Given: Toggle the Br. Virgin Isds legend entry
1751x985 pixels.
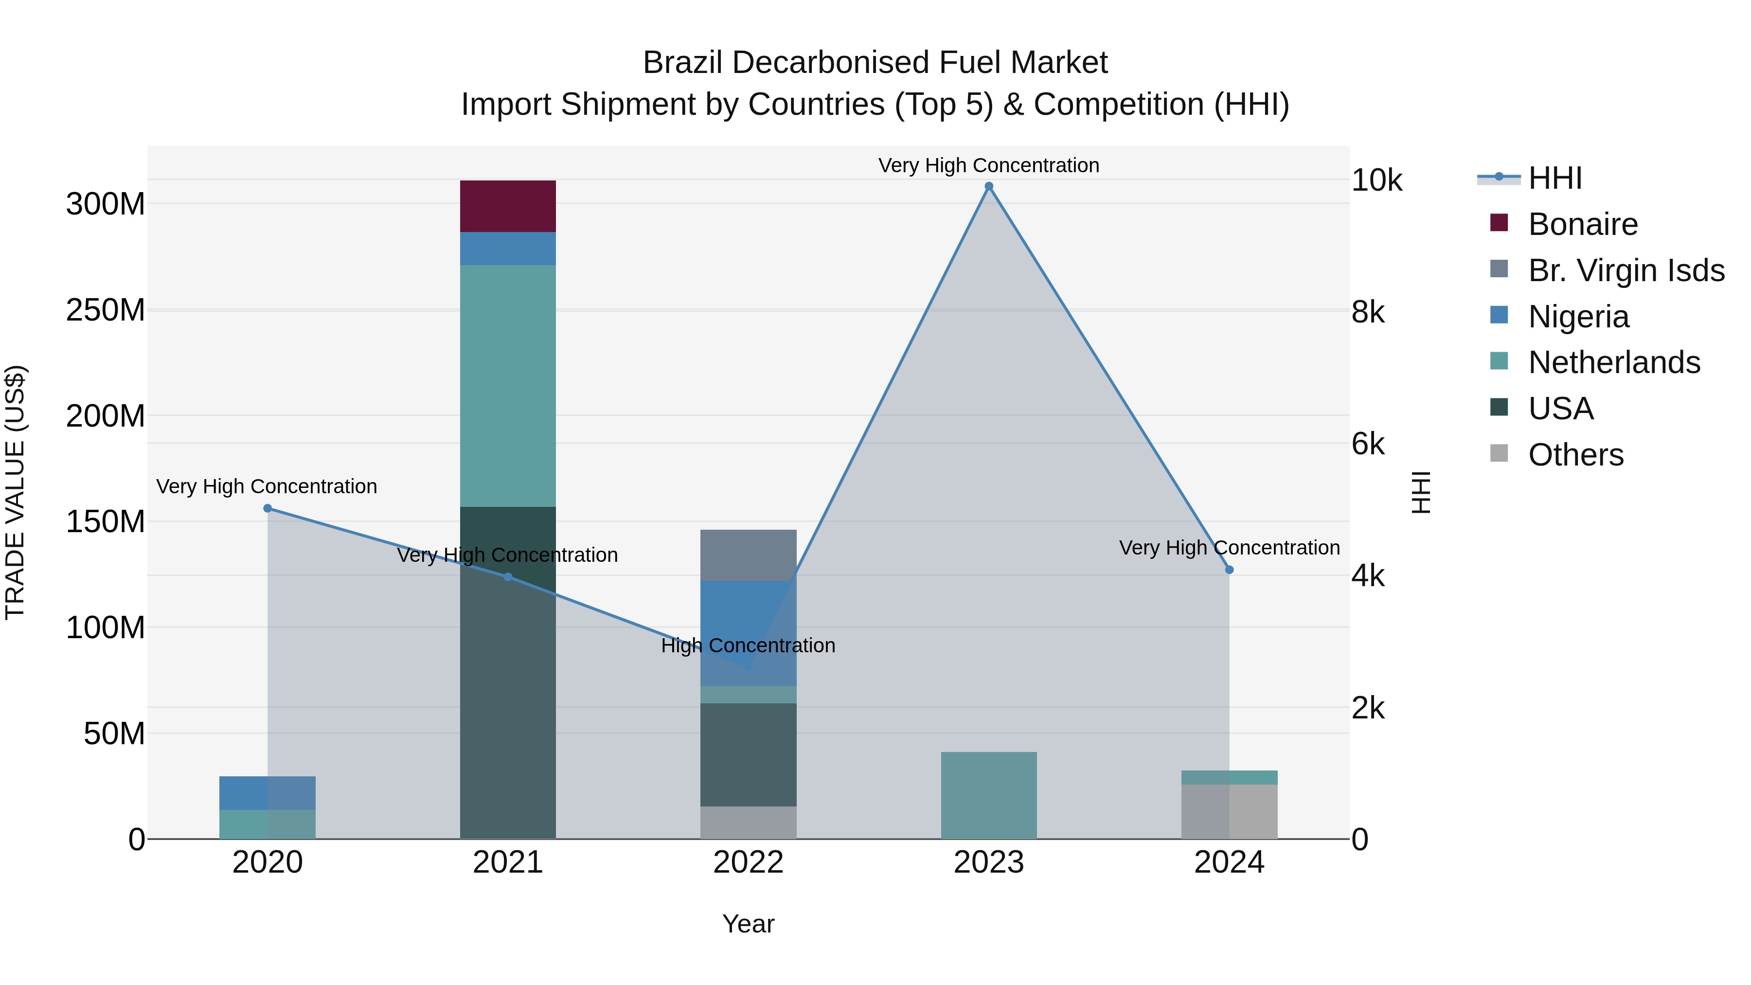Looking at the screenshot, I should pyautogui.click(x=1607, y=270).
